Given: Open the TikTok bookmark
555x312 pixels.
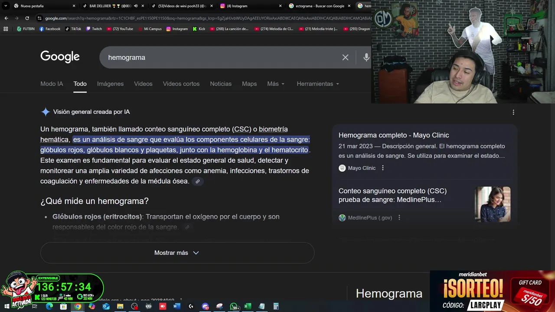Looking at the screenshot, I should (x=73, y=29).
